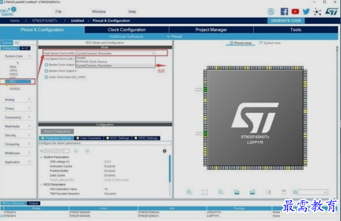
Task: Open the Parameter Settings tab
Action: tap(56, 138)
